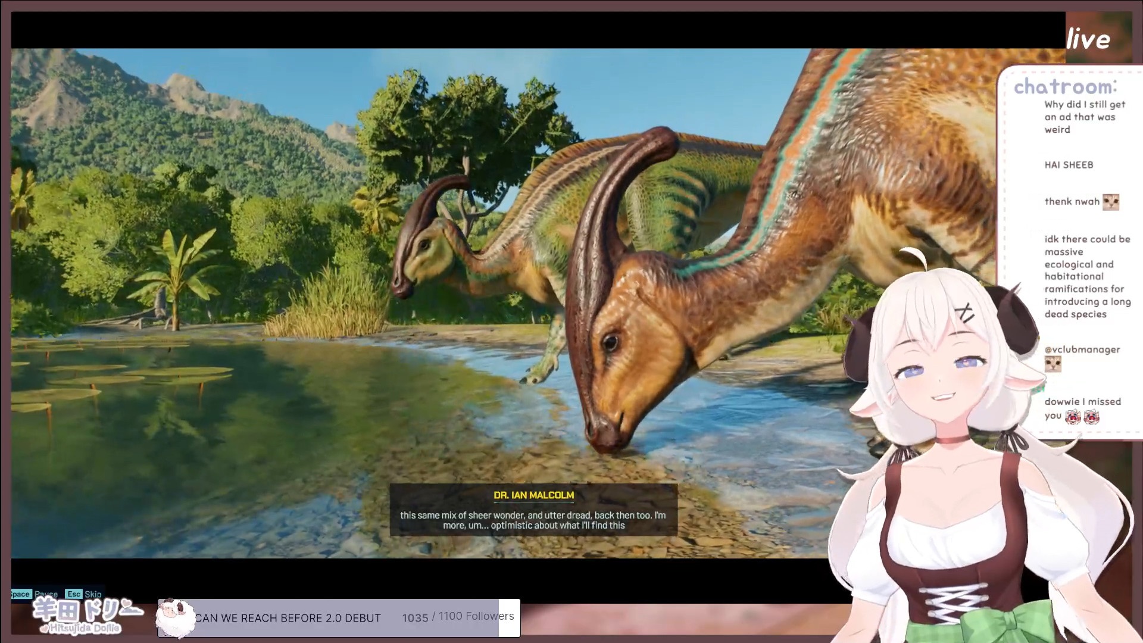1143x643 pixels.
Task: Click the @vclubmanager mention in chat
Action: [x=1082, y=349]
